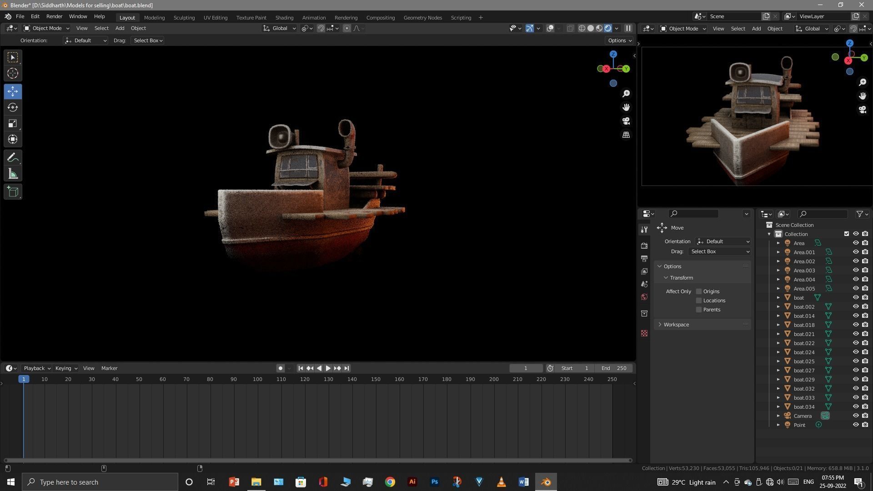Screen dimensions: 873x491
Task: Open the Collection properties tab
Action: click(x=644, y=314)
